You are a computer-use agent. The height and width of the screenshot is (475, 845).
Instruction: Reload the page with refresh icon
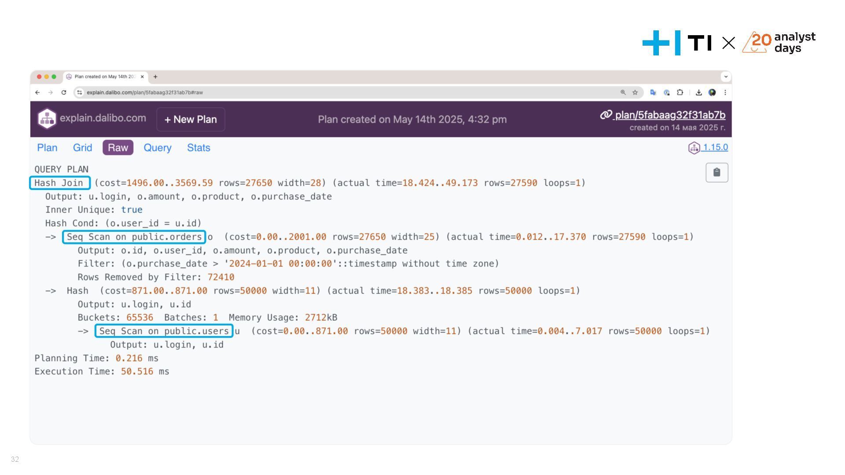pos(64,92)
